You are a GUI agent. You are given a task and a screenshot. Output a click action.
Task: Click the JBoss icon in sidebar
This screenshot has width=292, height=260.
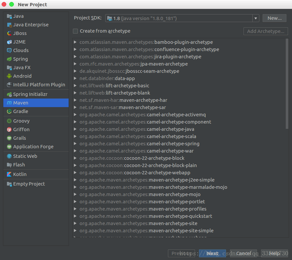[x=9, y=33]
